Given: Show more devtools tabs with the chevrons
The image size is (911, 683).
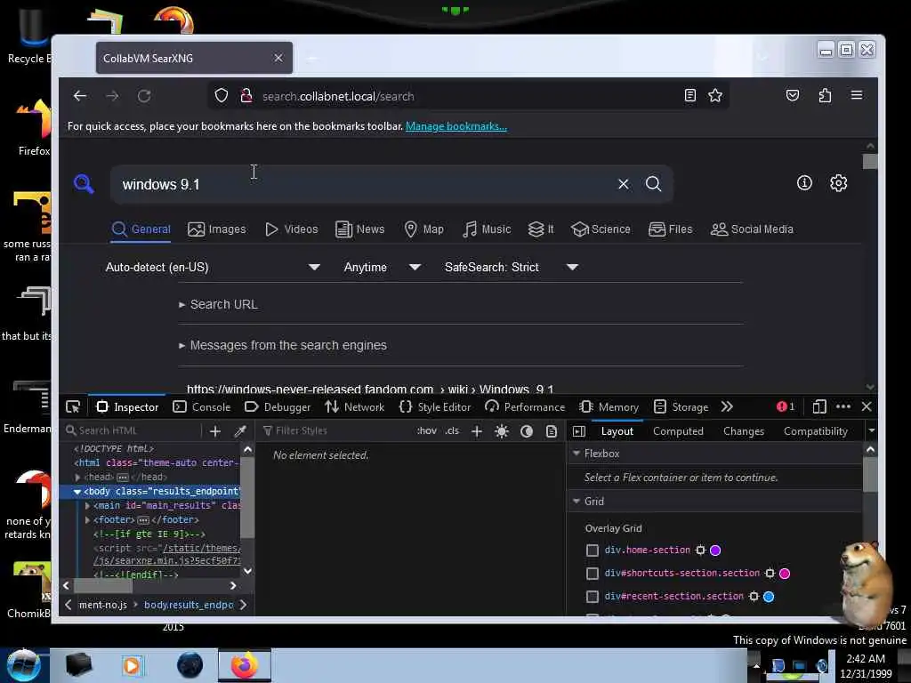Looking at the screenshot, I should pos(727,407).
